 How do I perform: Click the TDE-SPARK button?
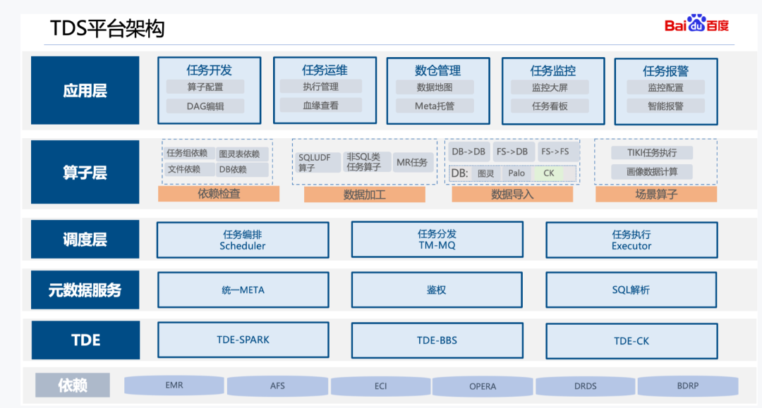(x=243, y=340)
